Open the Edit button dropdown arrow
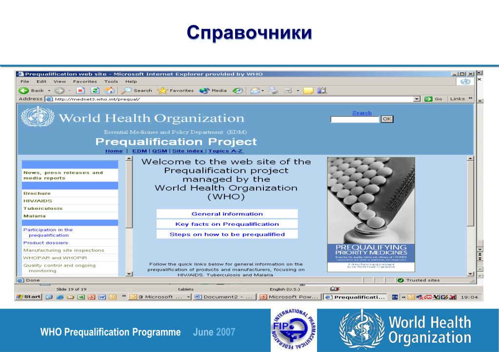This screenshot has height=352, width=499. 298,91
